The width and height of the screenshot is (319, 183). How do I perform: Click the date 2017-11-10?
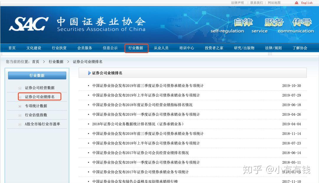tap(292, 181)
